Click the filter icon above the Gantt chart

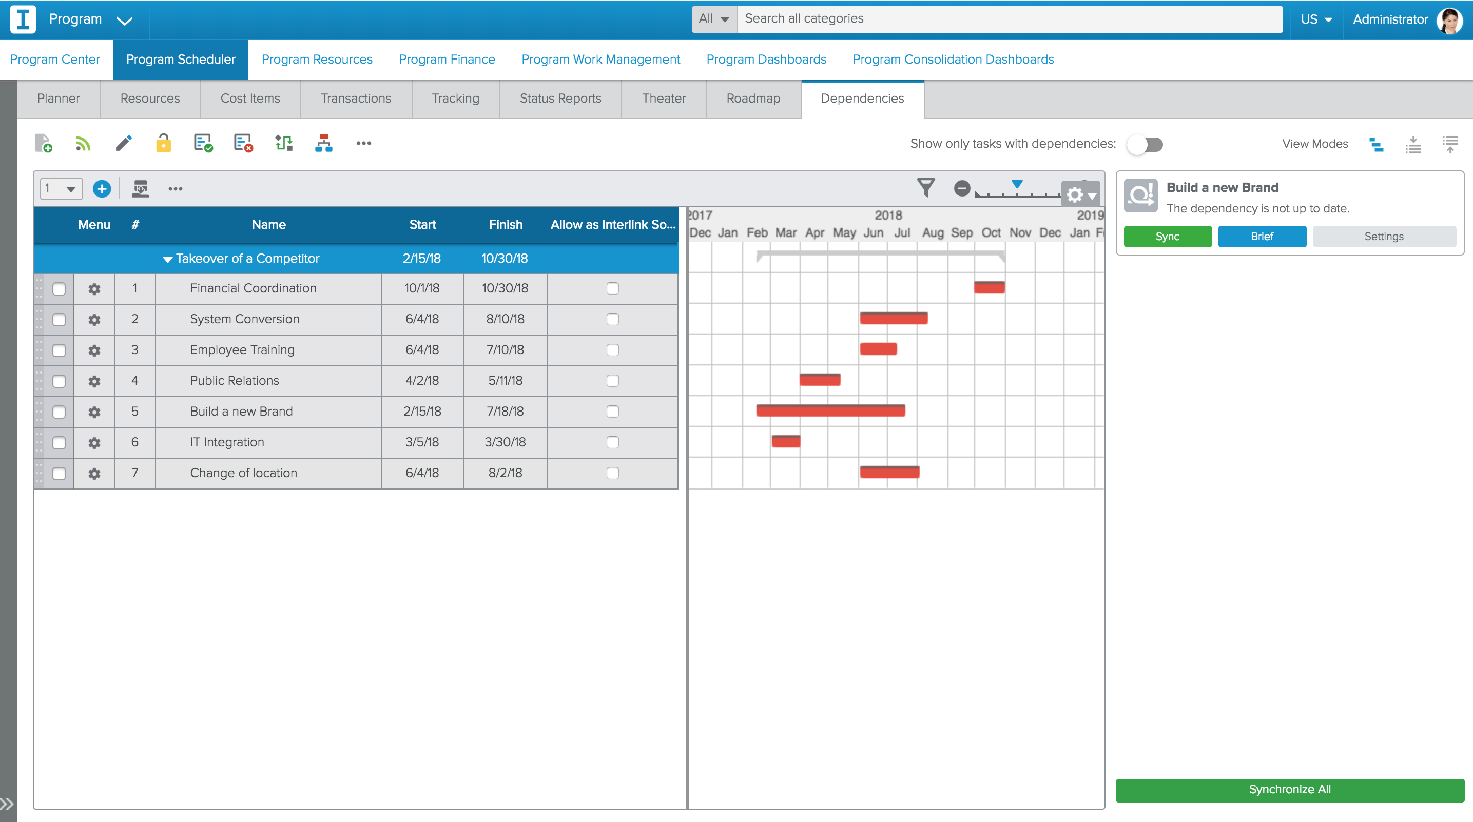point(926,187)
